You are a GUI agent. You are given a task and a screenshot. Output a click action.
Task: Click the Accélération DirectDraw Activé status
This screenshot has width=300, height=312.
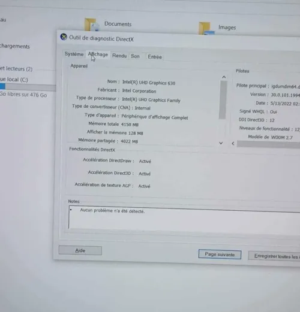pyautogui.click(x=145, y=161)
